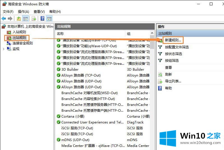Image resolution: width=224 pixels, height=150 pixels.
Task: Click export icon beside 导出列表...
Action: [160, 81]
